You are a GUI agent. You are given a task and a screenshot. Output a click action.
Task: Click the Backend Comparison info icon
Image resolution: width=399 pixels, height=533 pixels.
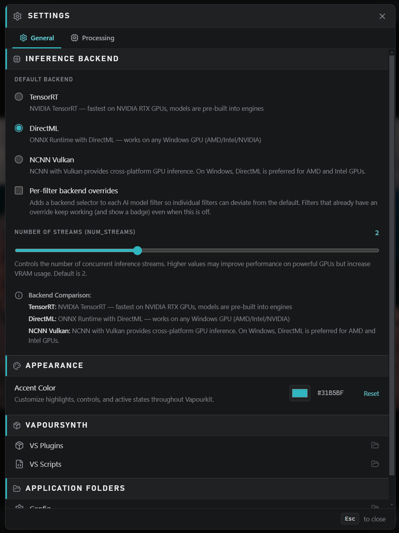tap(19, 295)
